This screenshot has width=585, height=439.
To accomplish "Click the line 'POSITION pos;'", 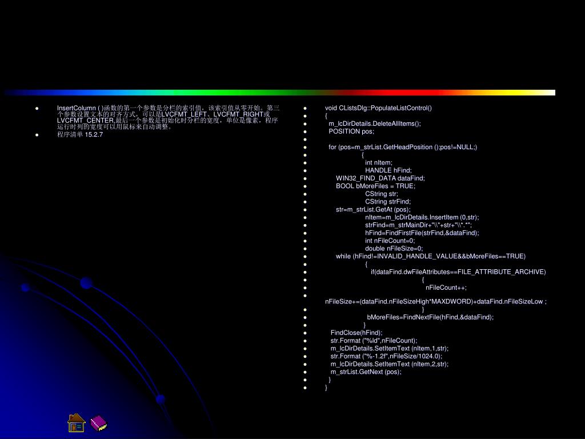I will coord(351,131).
